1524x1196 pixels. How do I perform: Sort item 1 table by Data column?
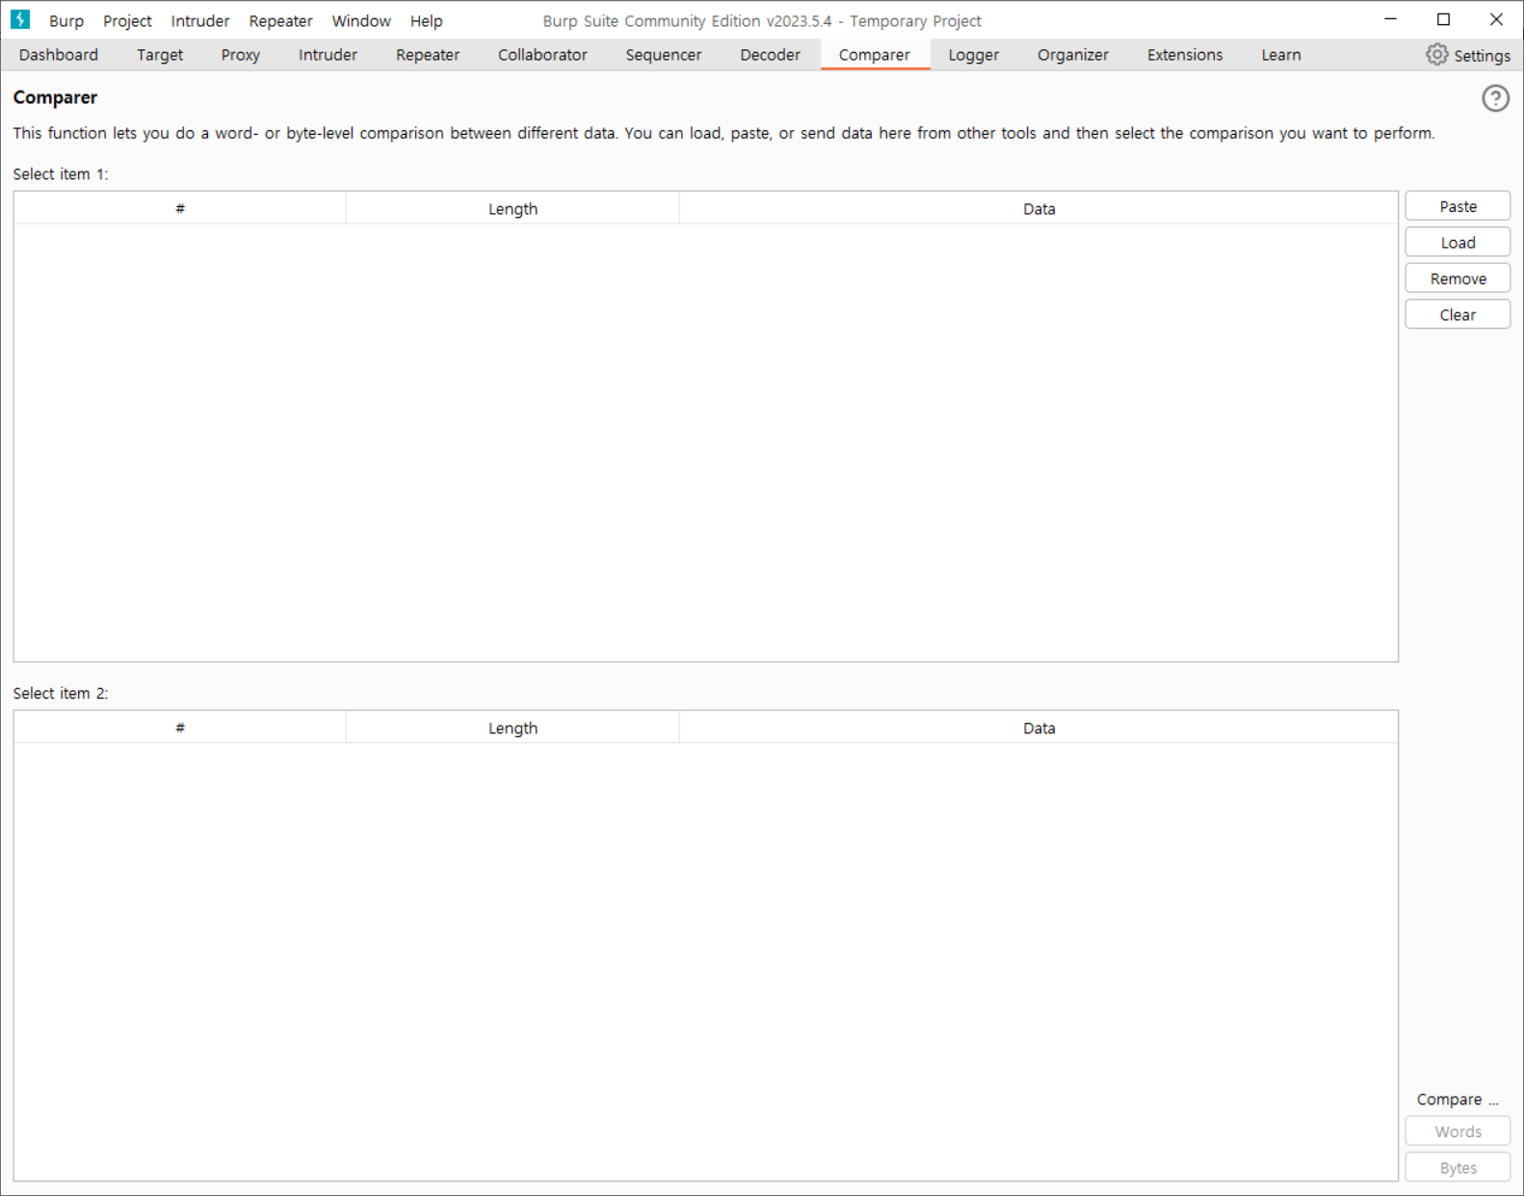[x=1038, y=208]
